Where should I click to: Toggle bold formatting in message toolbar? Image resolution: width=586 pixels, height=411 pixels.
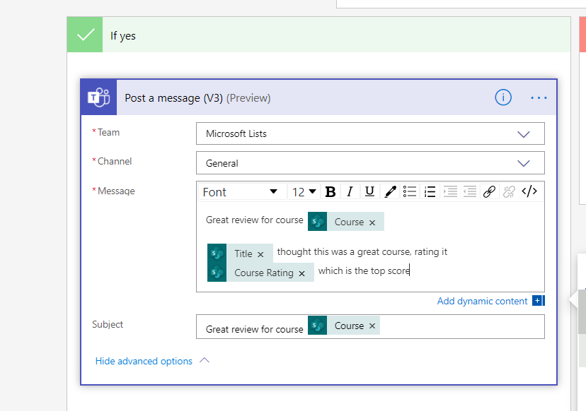(x=331, y=191)
